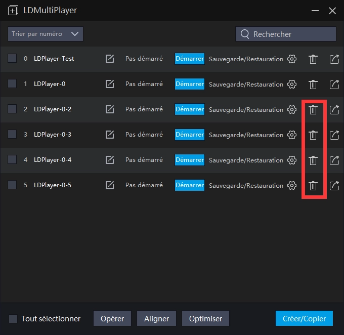Open the Opérer batch menu
Viewport: 344px width, 335px height.
pyautogui.click(x=112, y=318)
